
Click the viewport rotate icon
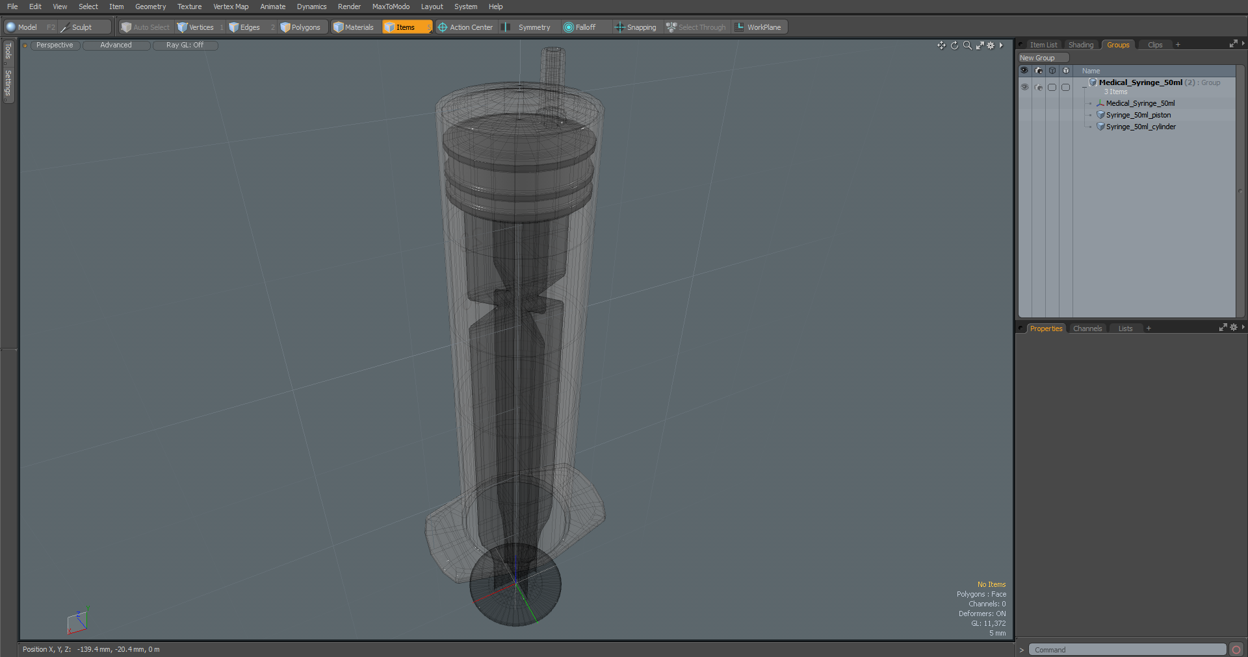click(x=954, y=45)
